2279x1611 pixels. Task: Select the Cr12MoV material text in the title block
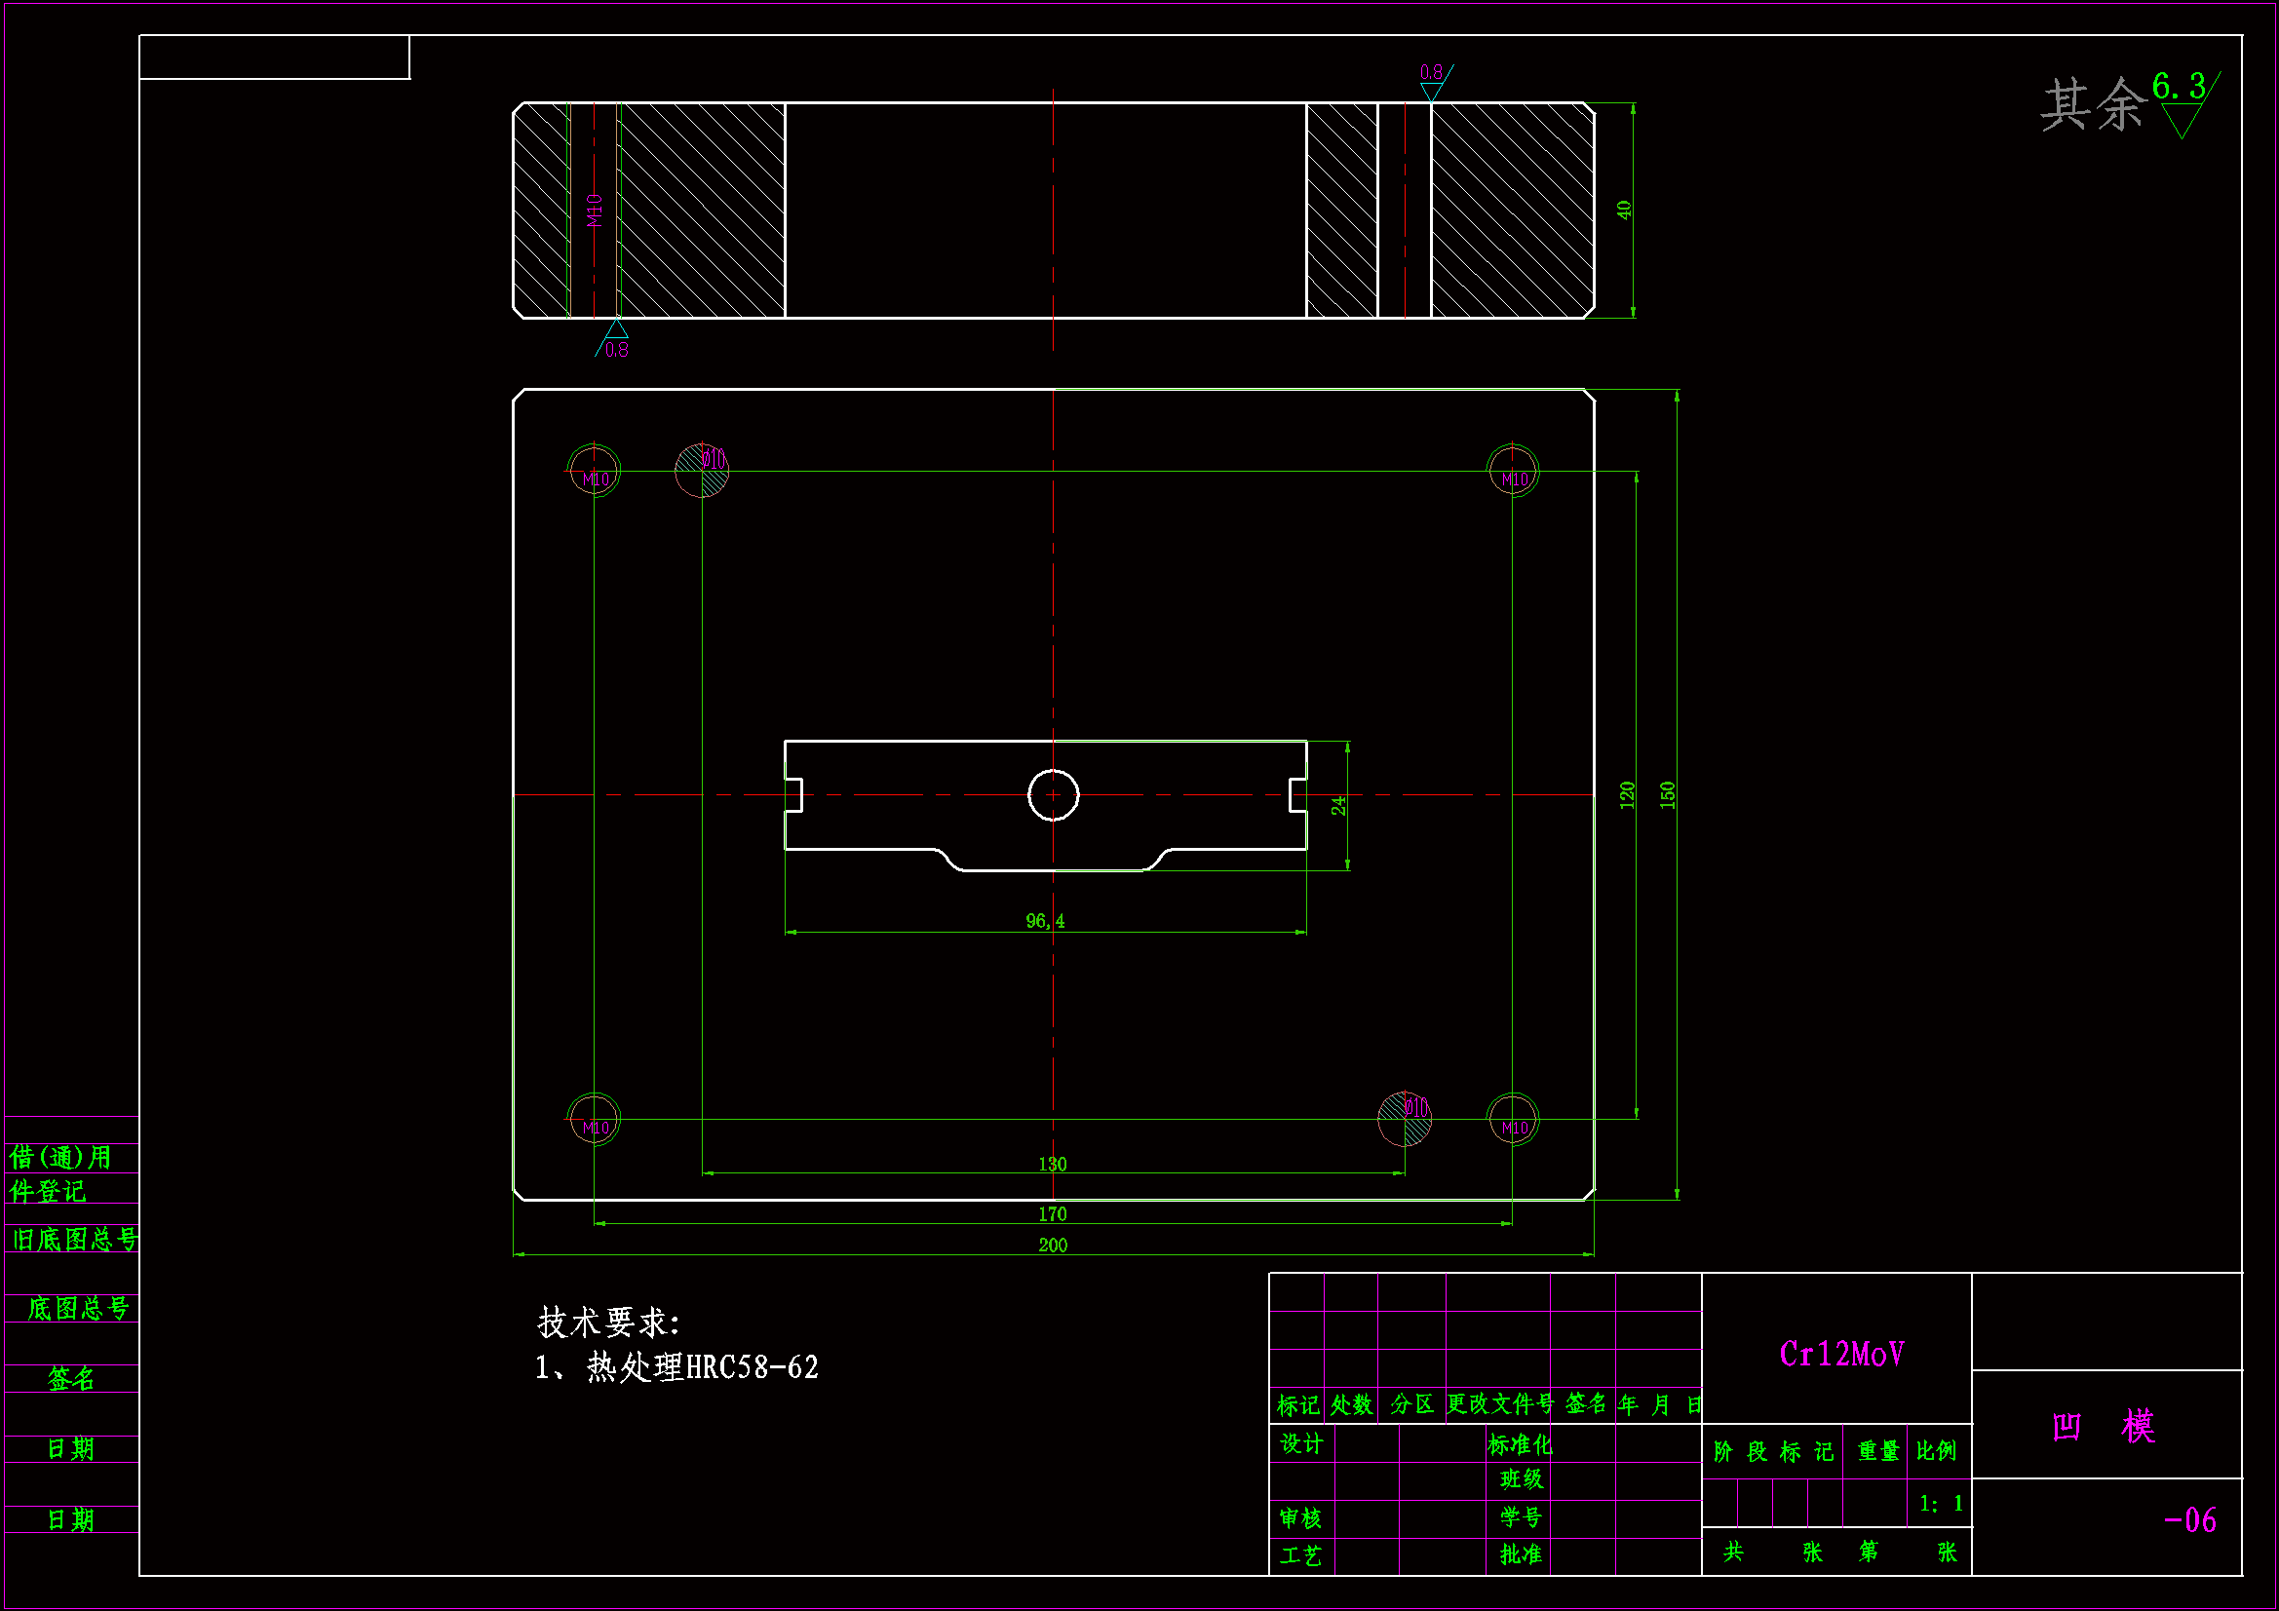pyautogui.click(x=1841, y=1354)
